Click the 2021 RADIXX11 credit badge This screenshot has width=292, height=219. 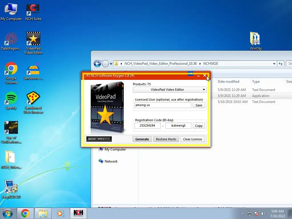99,139
